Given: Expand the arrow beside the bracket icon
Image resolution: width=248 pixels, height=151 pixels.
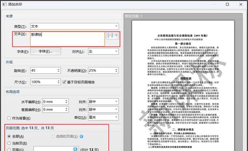Looking at the screenshot, I should [116, 35].
